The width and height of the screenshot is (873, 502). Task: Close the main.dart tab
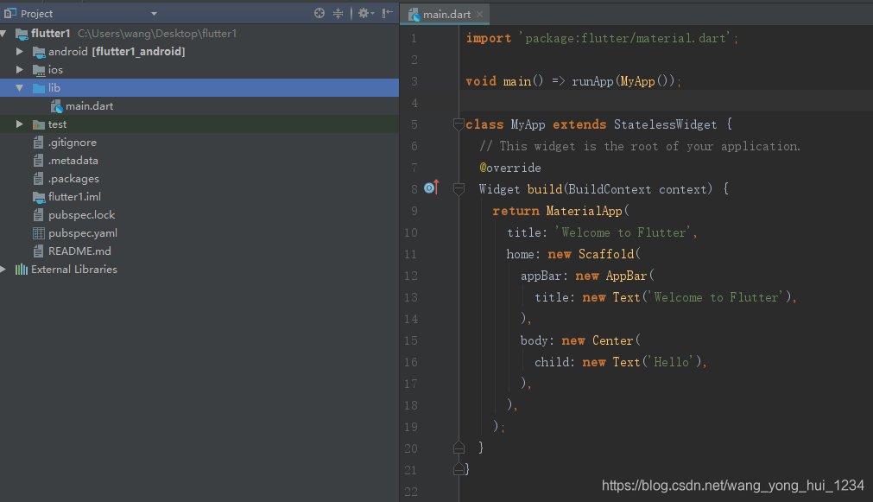click(x=479, y=15)
